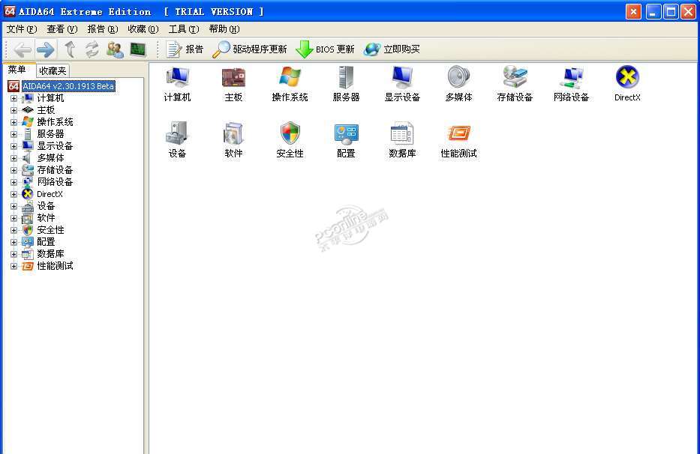Expand the 操作系统 tree node

click(x=14, y=122)
